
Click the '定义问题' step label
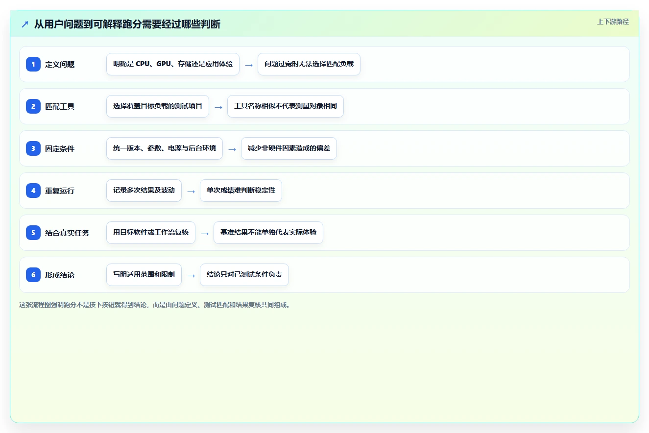coord(60,64)
